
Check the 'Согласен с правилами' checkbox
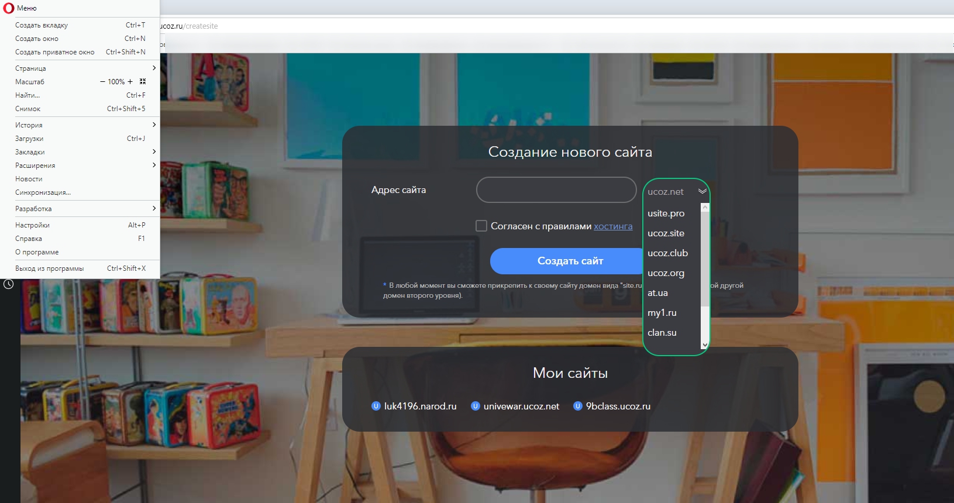coord(481,226)
